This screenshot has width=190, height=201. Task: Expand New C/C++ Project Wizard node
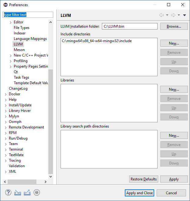point(11,56)
